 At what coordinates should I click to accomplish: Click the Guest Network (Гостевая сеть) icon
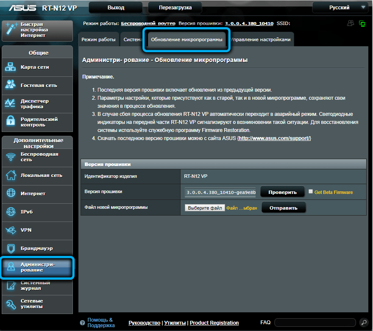[x=10, y=85]
